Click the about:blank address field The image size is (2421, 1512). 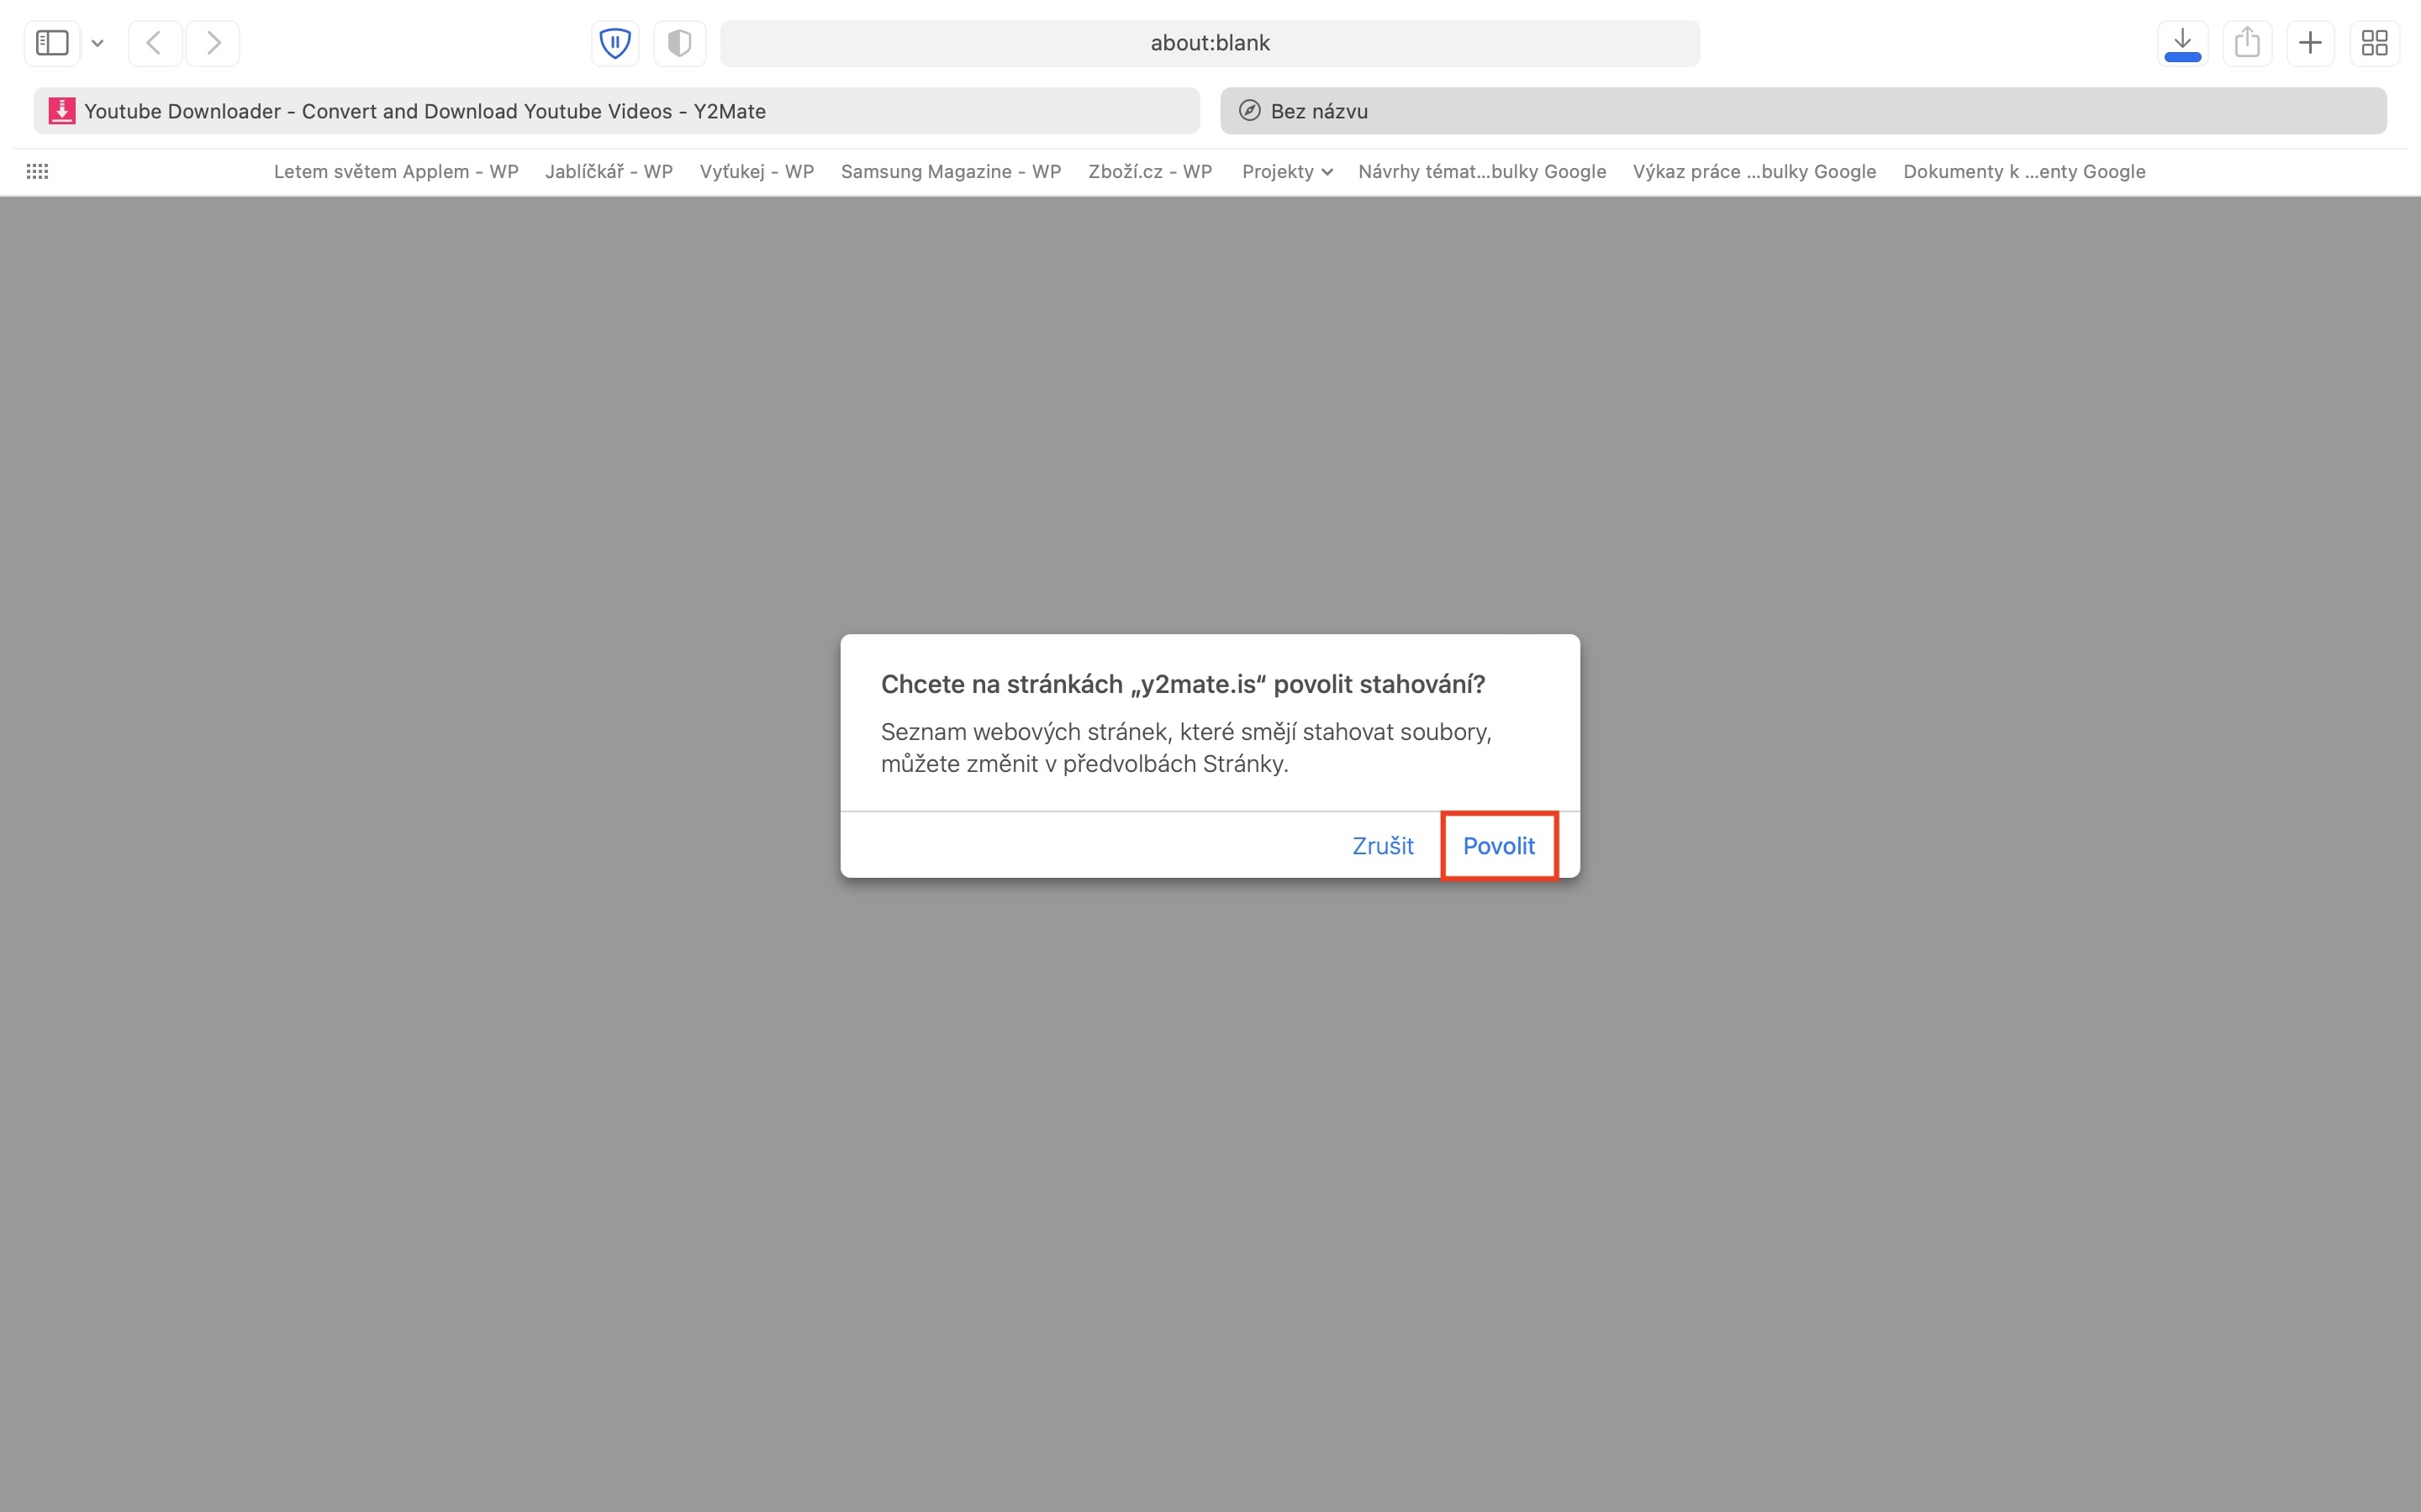(x=1209, y=43)
